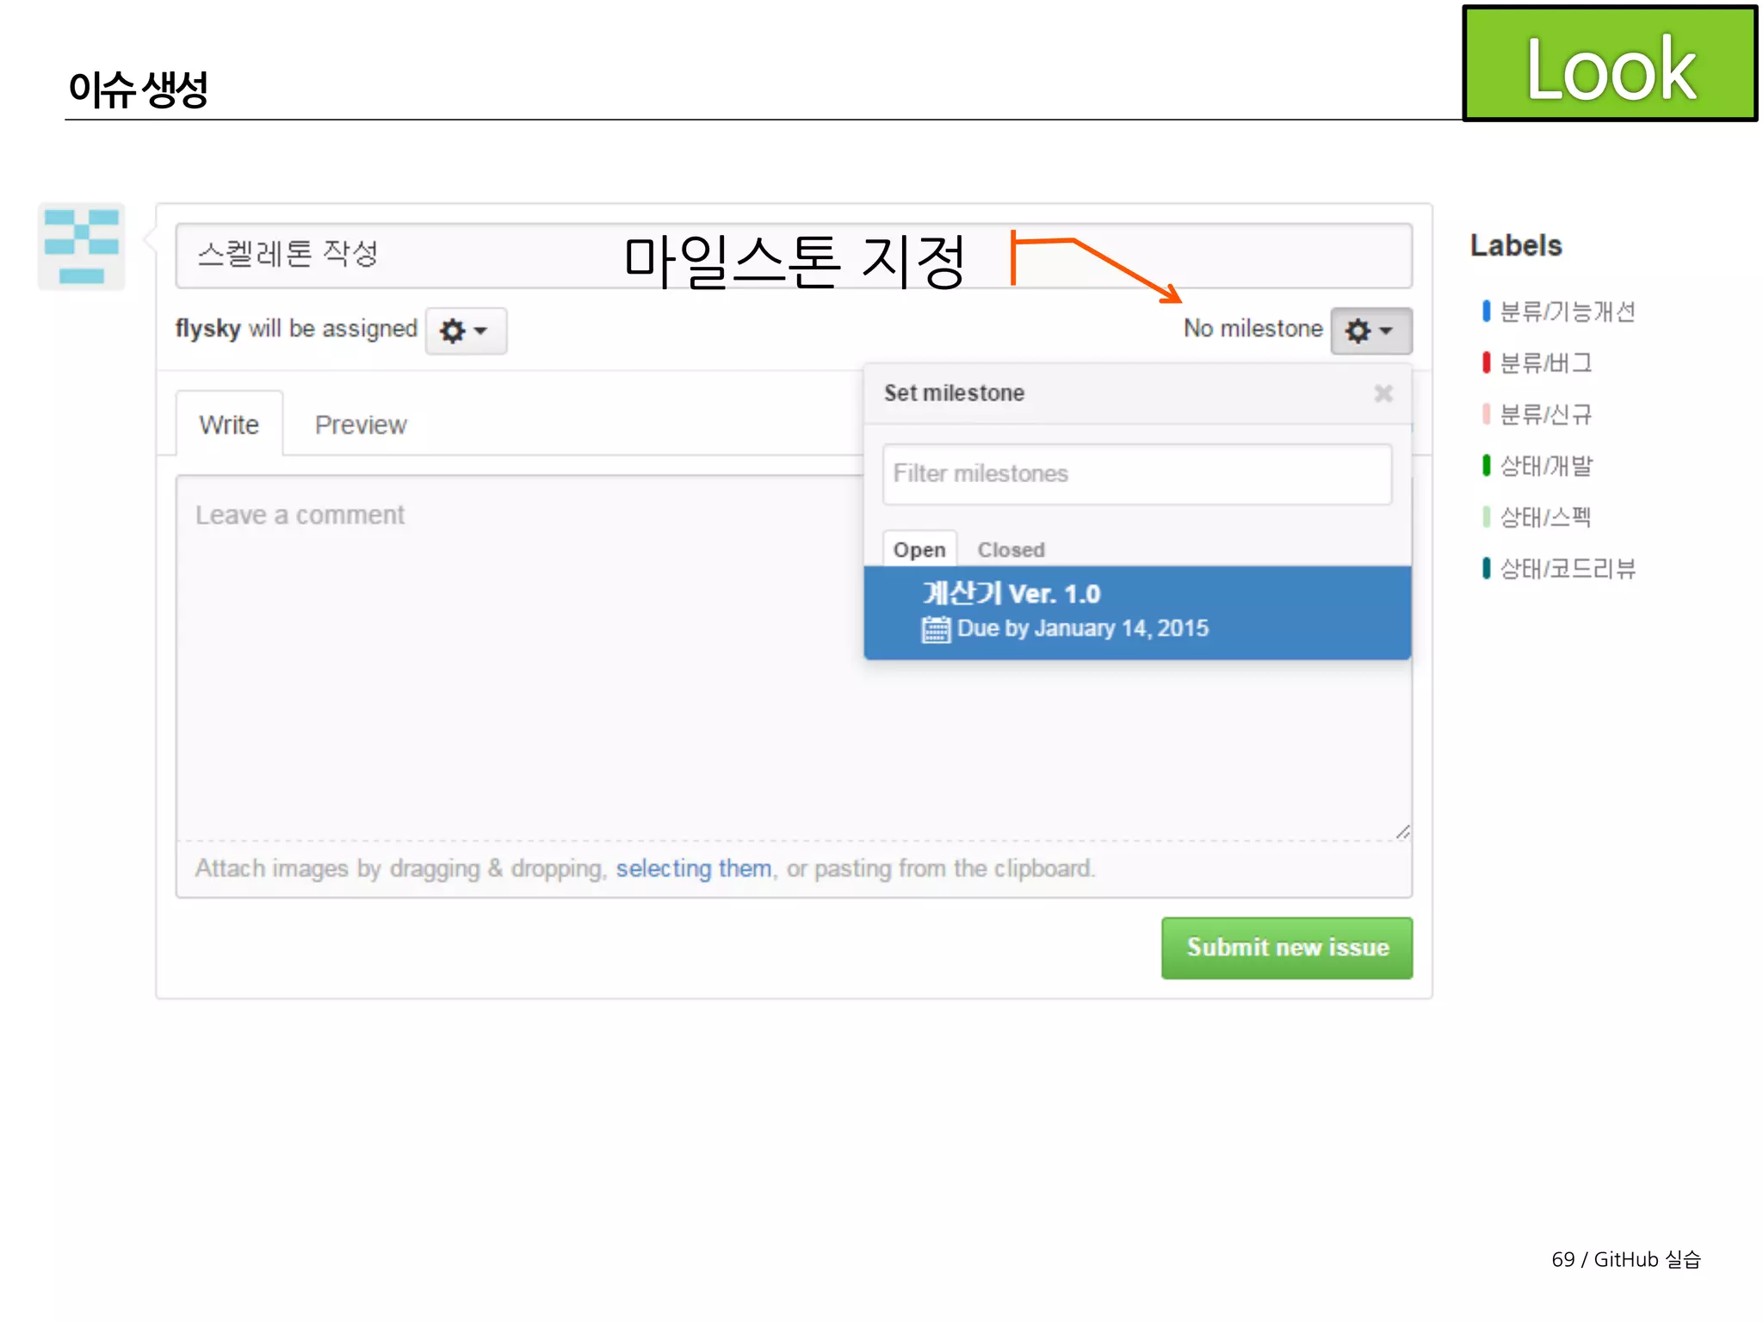Screen dimensions: 1763x1322
Task: Close the Set milestone popup
Action: [1383, 393]
